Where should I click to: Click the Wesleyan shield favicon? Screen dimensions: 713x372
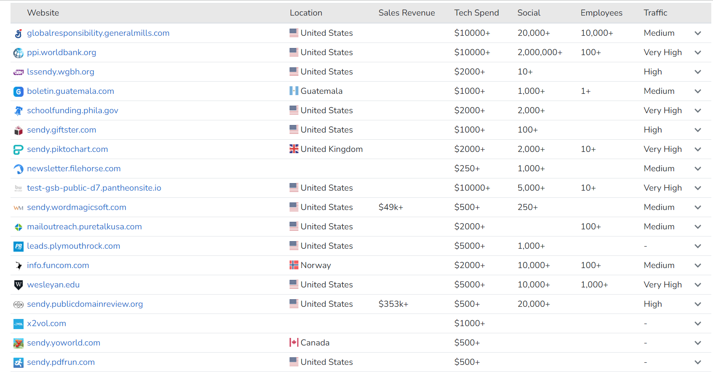(x=19, y=285)
